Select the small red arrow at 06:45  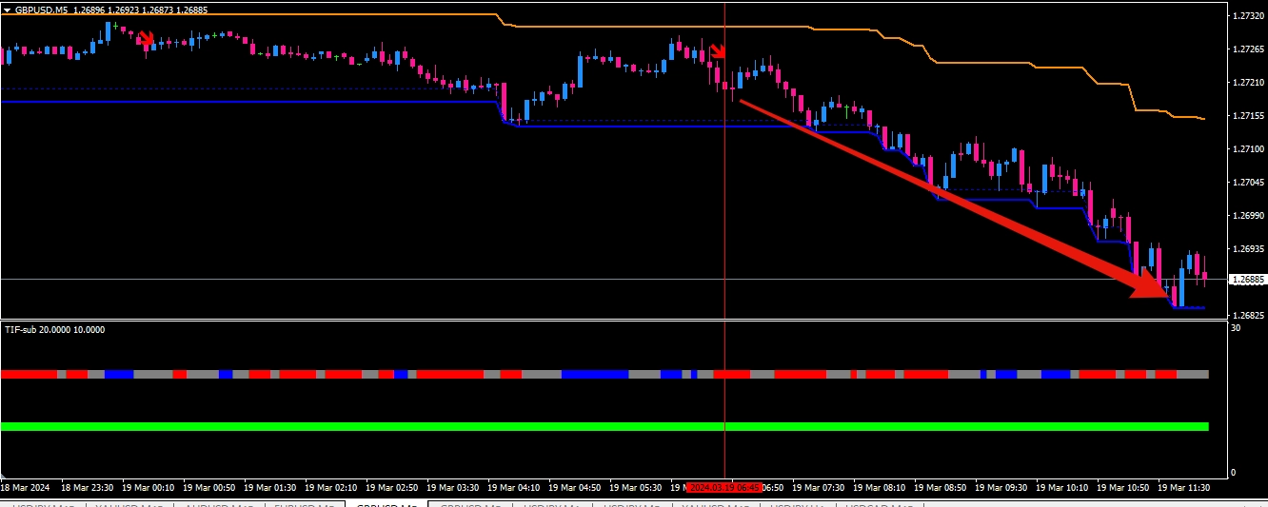coord(719,51)
